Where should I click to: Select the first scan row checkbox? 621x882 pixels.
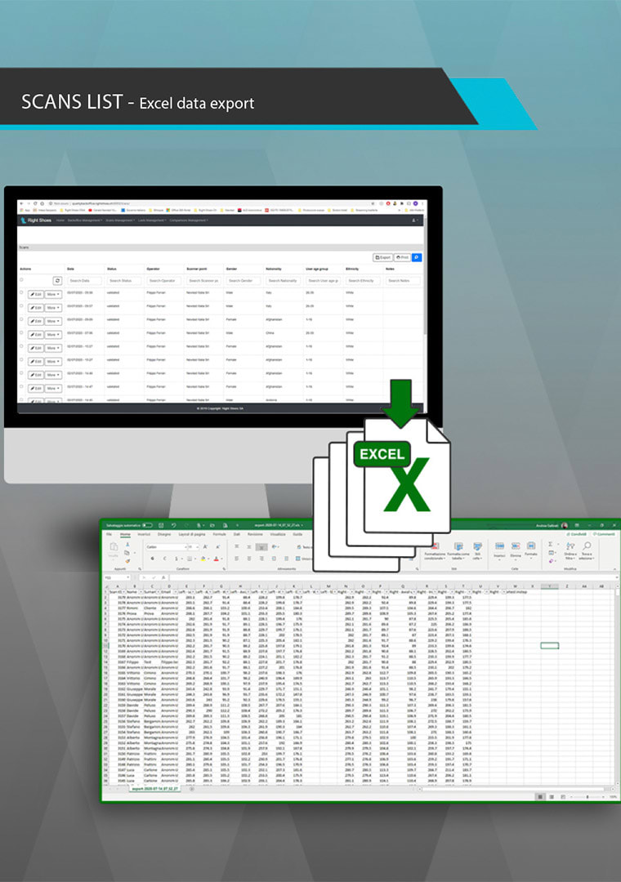pyautogui.click(x=22, y=293)
